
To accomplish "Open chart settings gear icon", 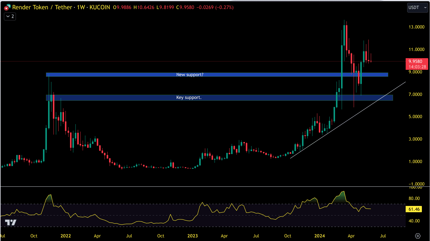I will pos(417,236).
